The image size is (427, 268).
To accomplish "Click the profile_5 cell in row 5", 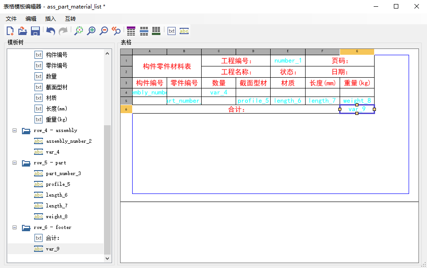I will [x=253, y=101].
